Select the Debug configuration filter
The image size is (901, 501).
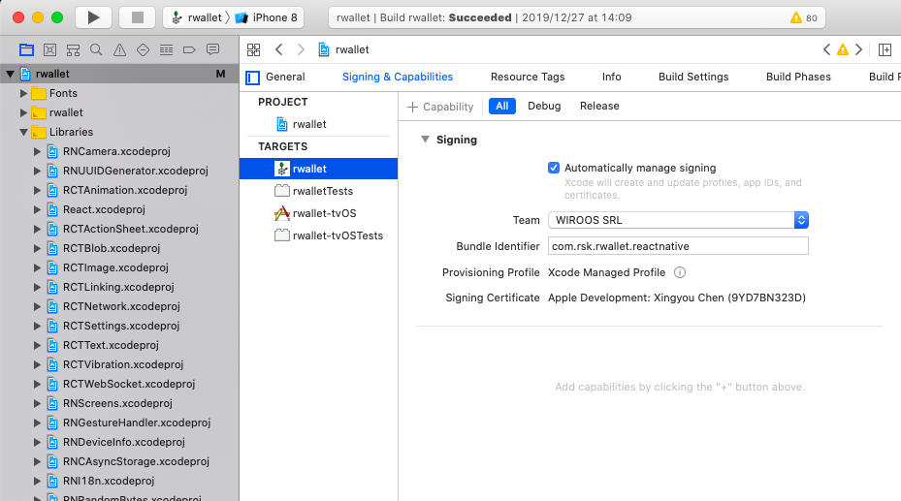pos(544,107)
